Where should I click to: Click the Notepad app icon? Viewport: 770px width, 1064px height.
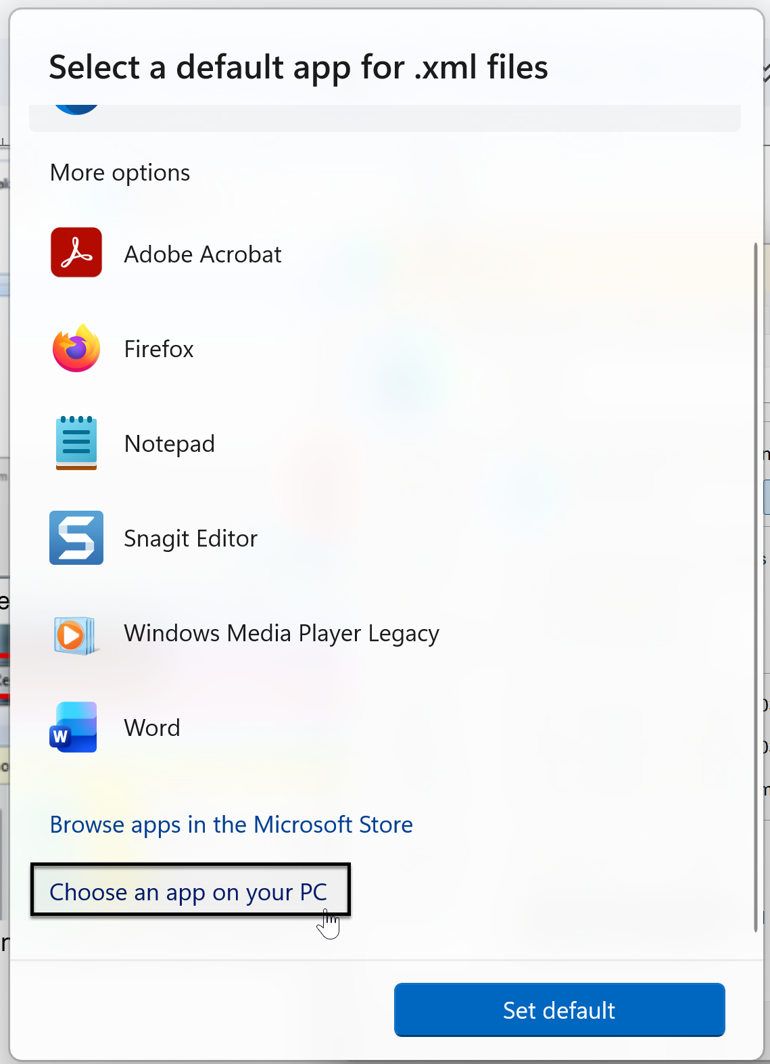point(76,443)
